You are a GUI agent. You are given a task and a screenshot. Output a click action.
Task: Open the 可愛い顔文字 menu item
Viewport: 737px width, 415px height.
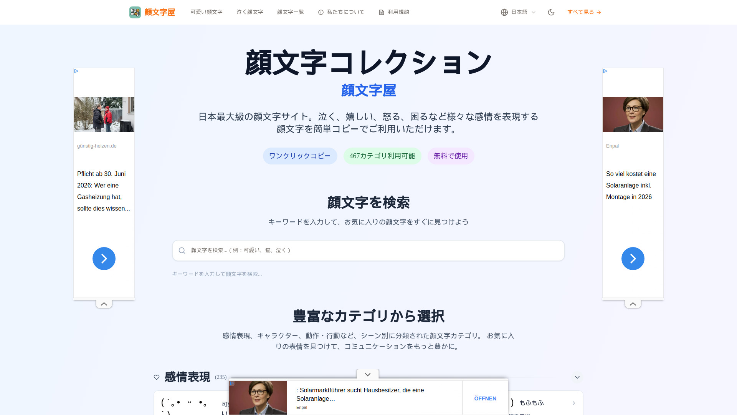[x=207, y=12]
